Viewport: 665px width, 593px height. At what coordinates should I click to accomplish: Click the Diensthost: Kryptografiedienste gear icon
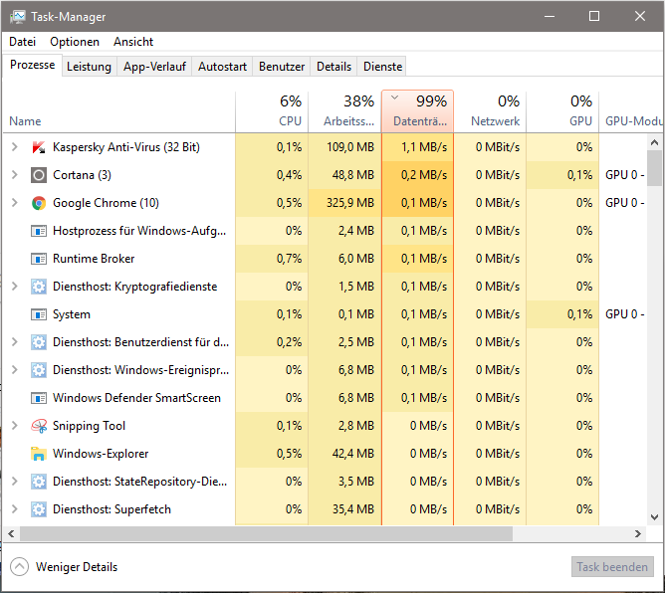[39, 287]
